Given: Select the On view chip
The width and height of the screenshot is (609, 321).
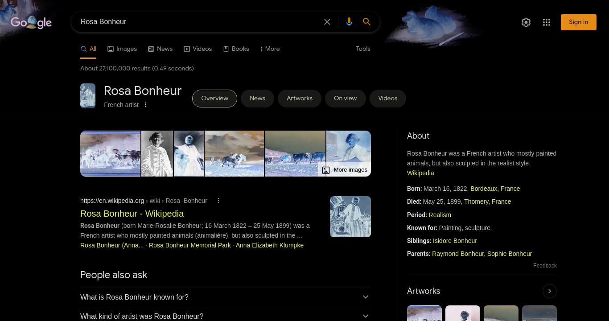Looking at the screenshot, I should (345, 99).
